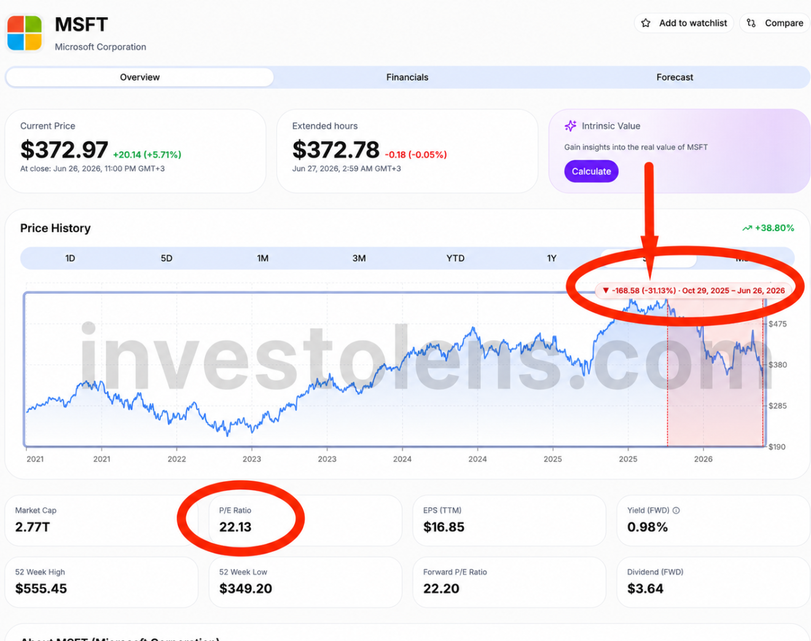Click the Compare button
Screen dimensions: 811x641
(775, 23)
